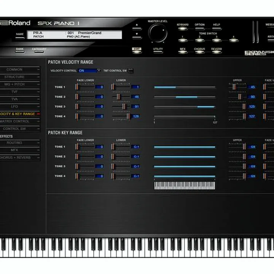Click velocity Upper value 125 for Tone 3

[252, 107]
